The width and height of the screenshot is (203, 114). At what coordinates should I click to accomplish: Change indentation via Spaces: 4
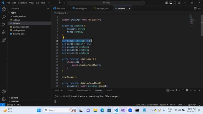164,105
